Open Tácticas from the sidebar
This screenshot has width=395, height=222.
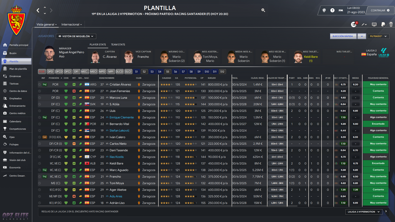pyautogui.click(x=5, y=84)
